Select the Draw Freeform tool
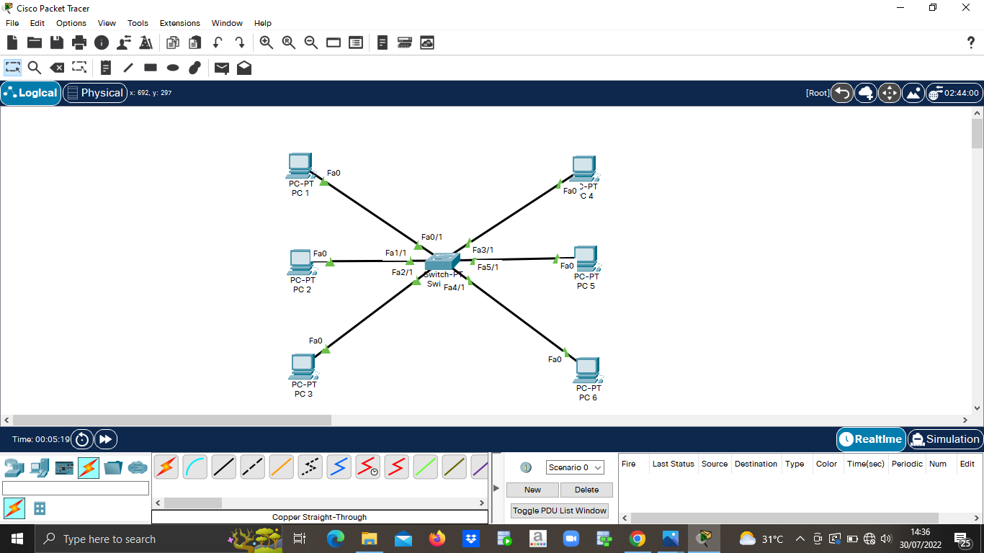 click(x=194, y=68)
